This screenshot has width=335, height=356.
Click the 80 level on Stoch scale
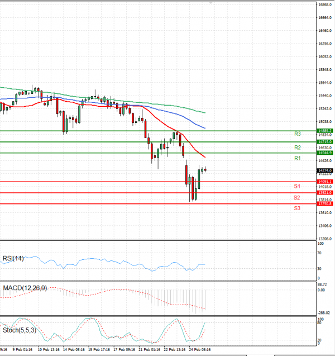pyautogui.click(x=319, y=323)
